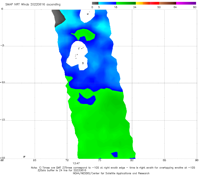This screenshot has width=199, height=175.
Task: Click the small blue patch near 20S, 77E
Action: [115, 155]
